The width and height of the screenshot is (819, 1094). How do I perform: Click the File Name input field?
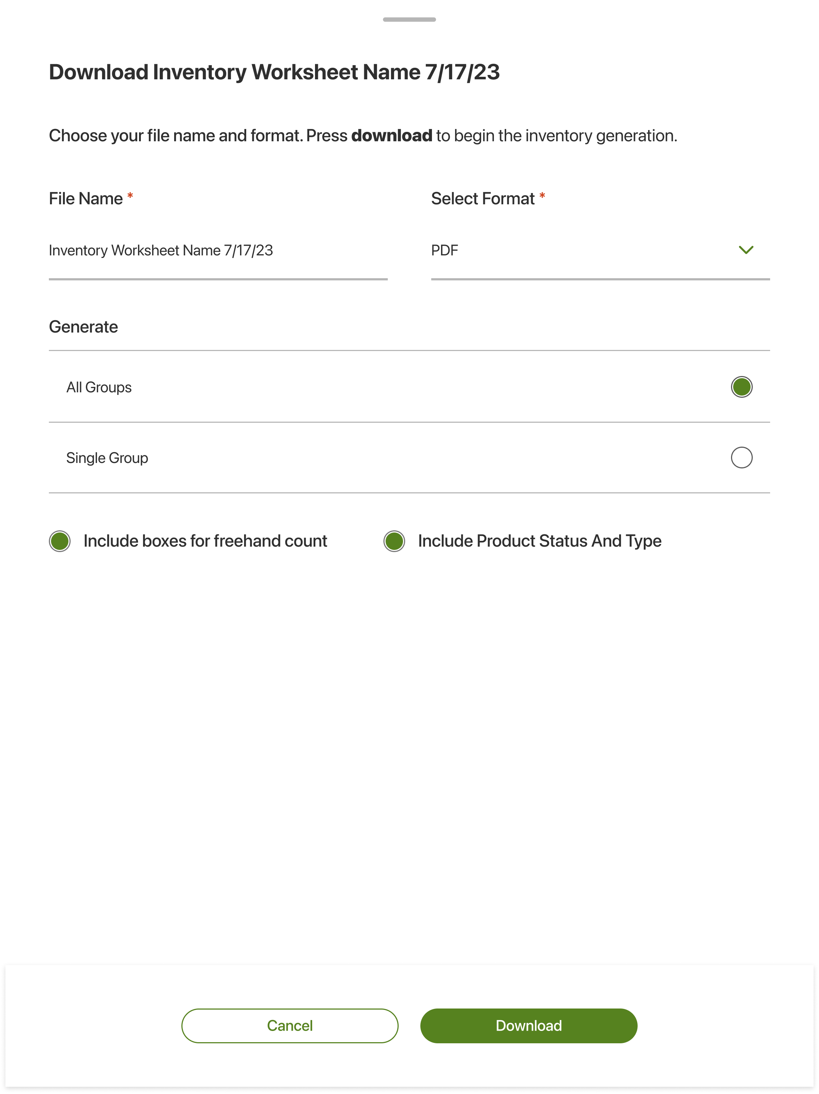click(218, 250)
